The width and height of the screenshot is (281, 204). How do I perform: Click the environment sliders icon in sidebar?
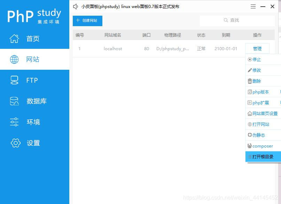pos(14,122)
